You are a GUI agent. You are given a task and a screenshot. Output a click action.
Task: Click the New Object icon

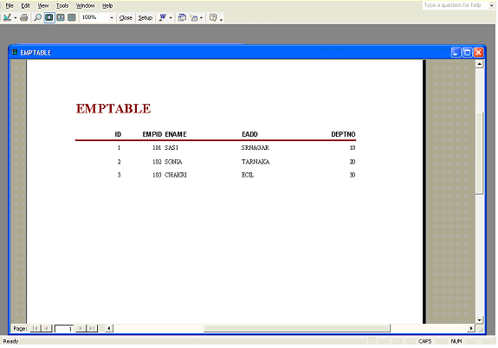[194, 17]
